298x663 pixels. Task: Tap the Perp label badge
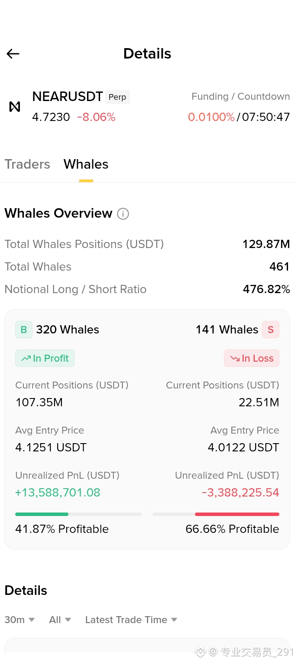(x=117, y=97)
